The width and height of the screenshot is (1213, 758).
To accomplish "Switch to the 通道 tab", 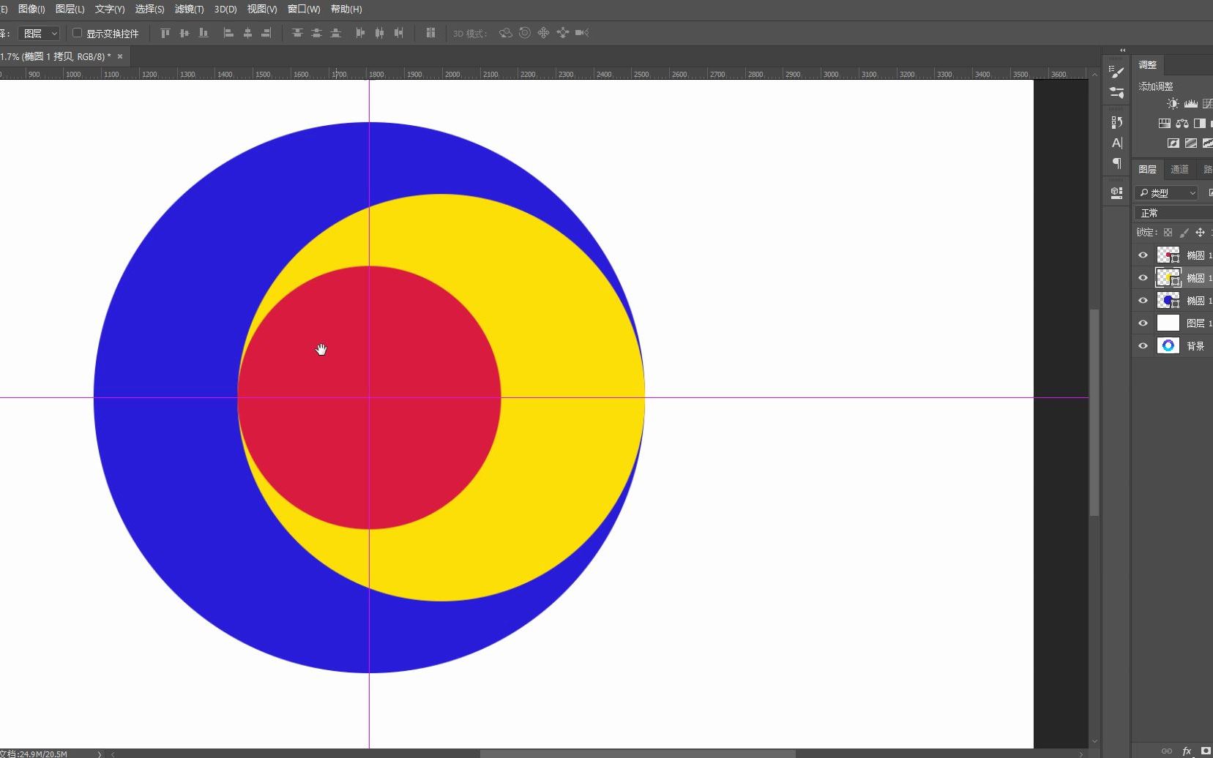I will [1179, 170].
